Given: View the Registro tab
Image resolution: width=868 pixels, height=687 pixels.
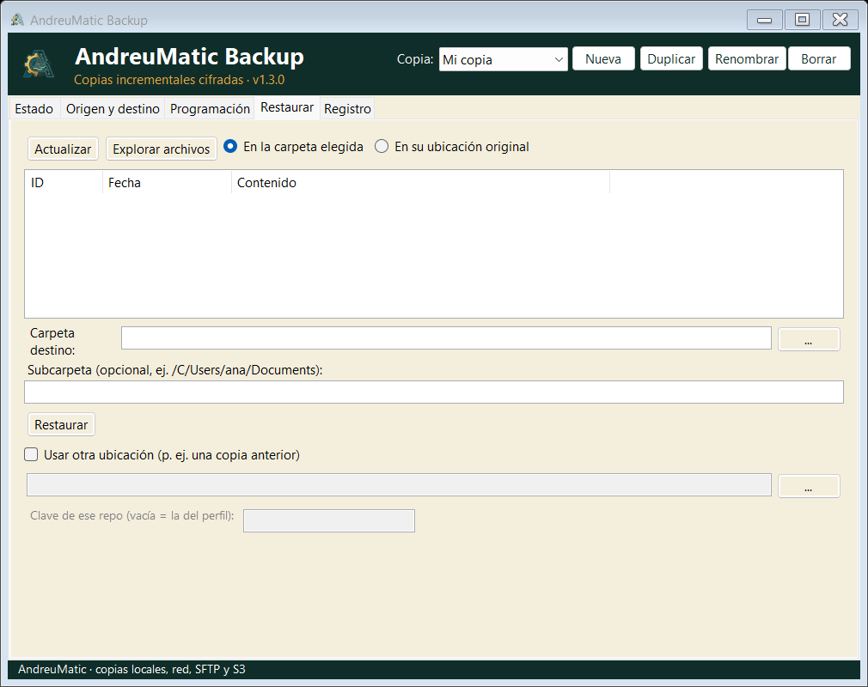Looking at the screenshot, I should point(348,109).
